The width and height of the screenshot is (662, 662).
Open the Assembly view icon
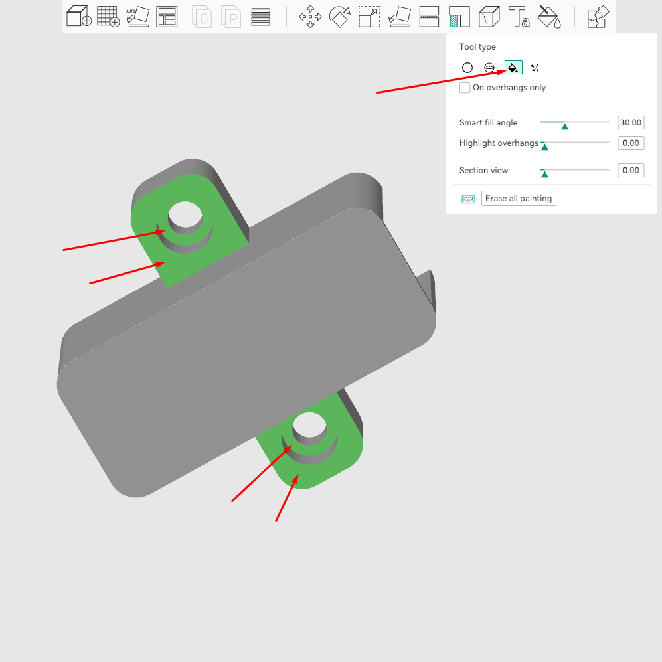click(x=597, y=17)
